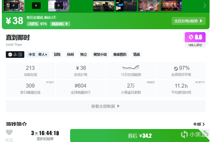Viewport: 213px width, 142px height.
Task: Open the 冒险 tag
Action: pos(57,54)
